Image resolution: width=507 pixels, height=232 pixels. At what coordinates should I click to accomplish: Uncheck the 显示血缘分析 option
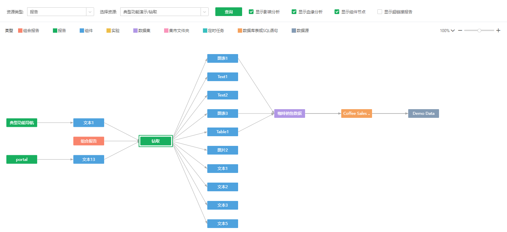tap(294, 12)
